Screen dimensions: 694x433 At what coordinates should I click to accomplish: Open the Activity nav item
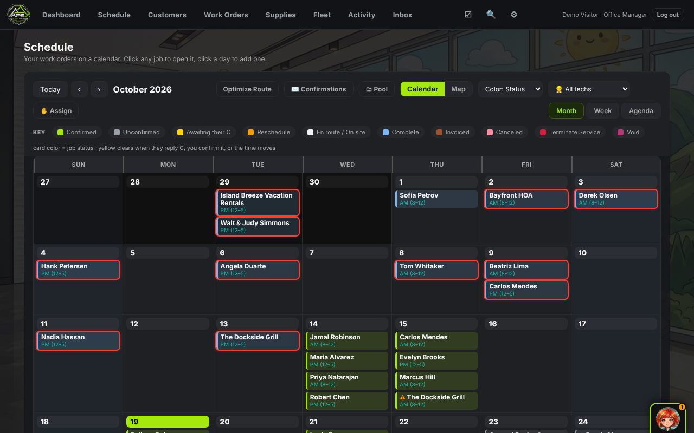coord(362,15)
